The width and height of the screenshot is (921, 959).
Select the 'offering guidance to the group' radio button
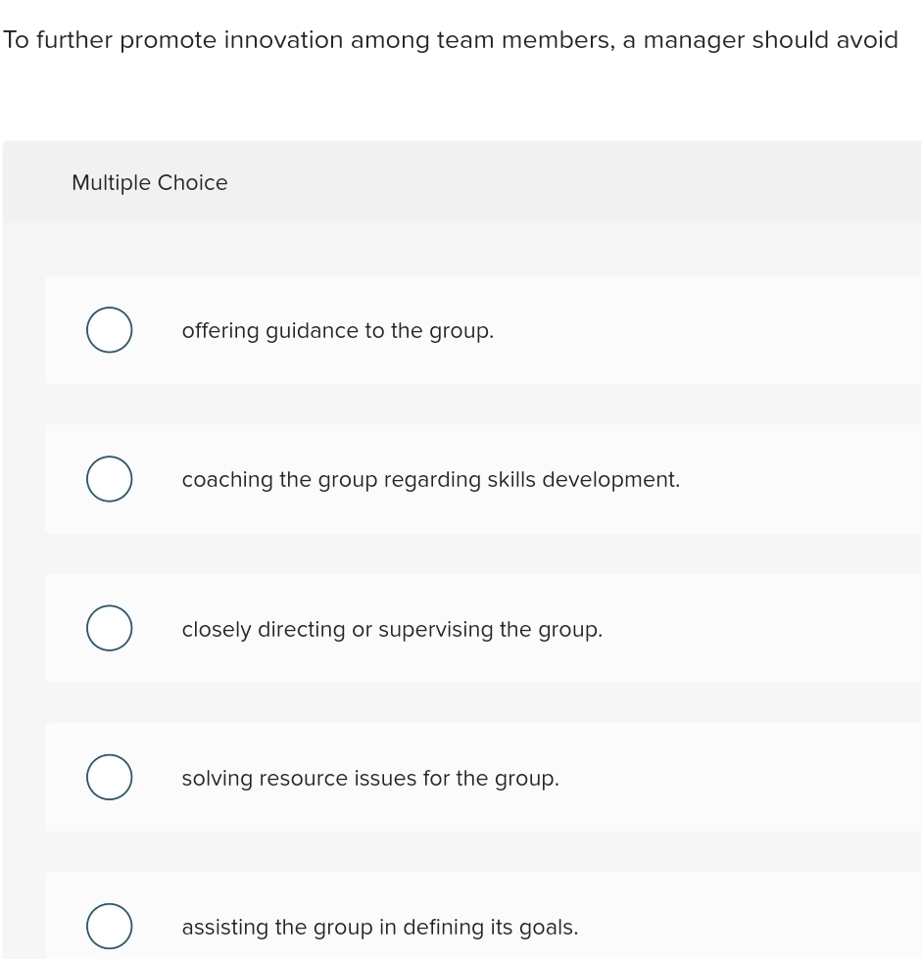[x=109, y=330]
